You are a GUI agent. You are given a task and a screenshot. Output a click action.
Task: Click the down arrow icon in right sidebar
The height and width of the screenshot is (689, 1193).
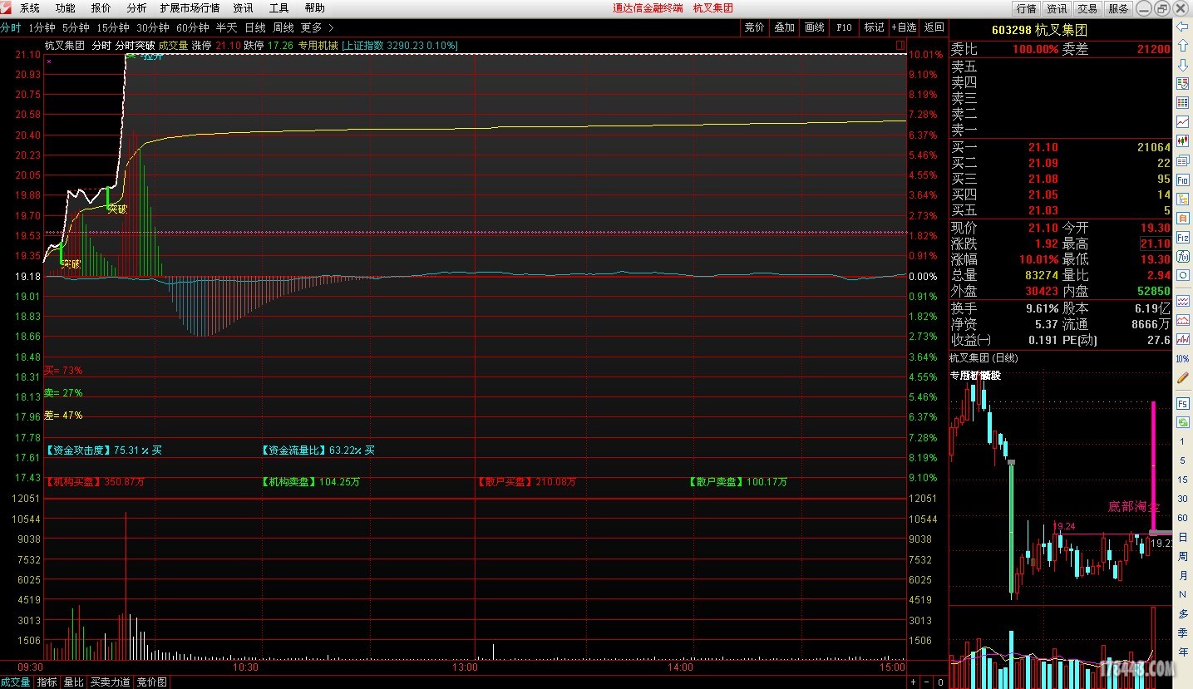[x=1182, y=64]
